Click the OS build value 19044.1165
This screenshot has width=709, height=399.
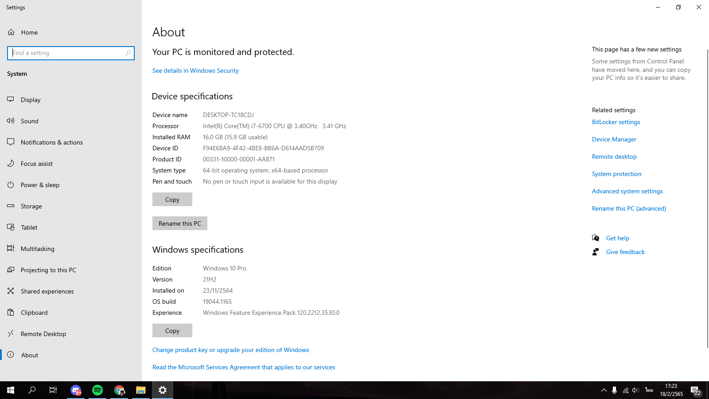217,301
